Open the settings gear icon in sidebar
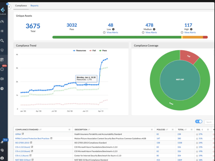 (2, 88)
